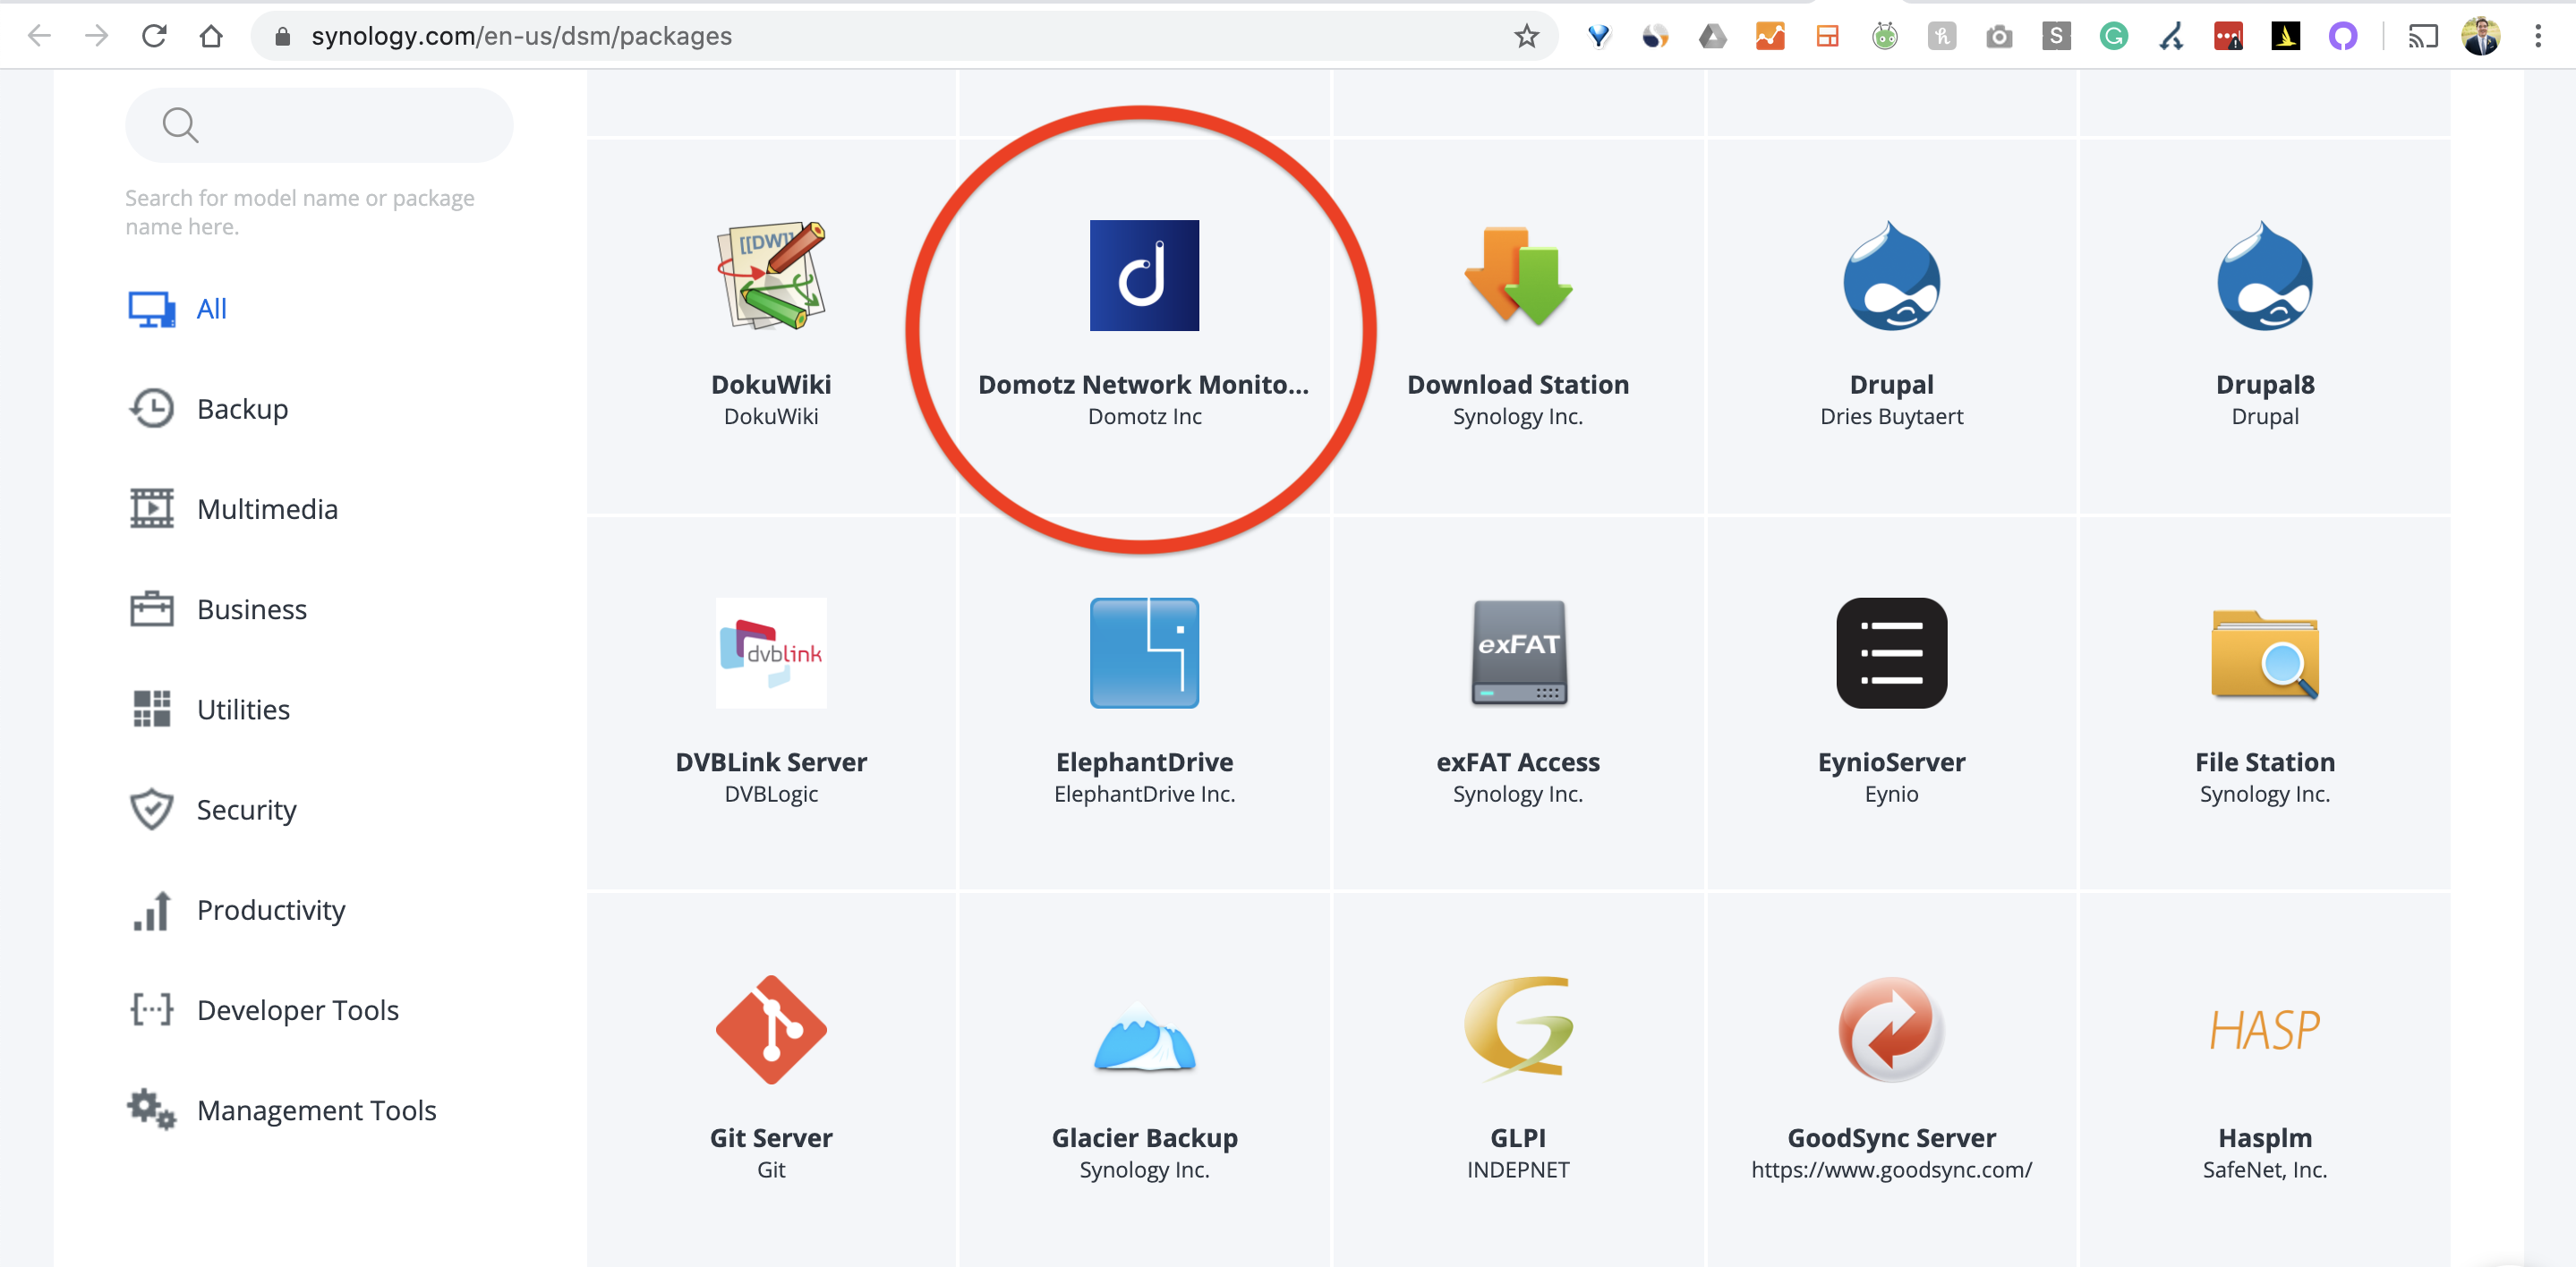Open the Glacier Backup title link

click(1144, 1138)
